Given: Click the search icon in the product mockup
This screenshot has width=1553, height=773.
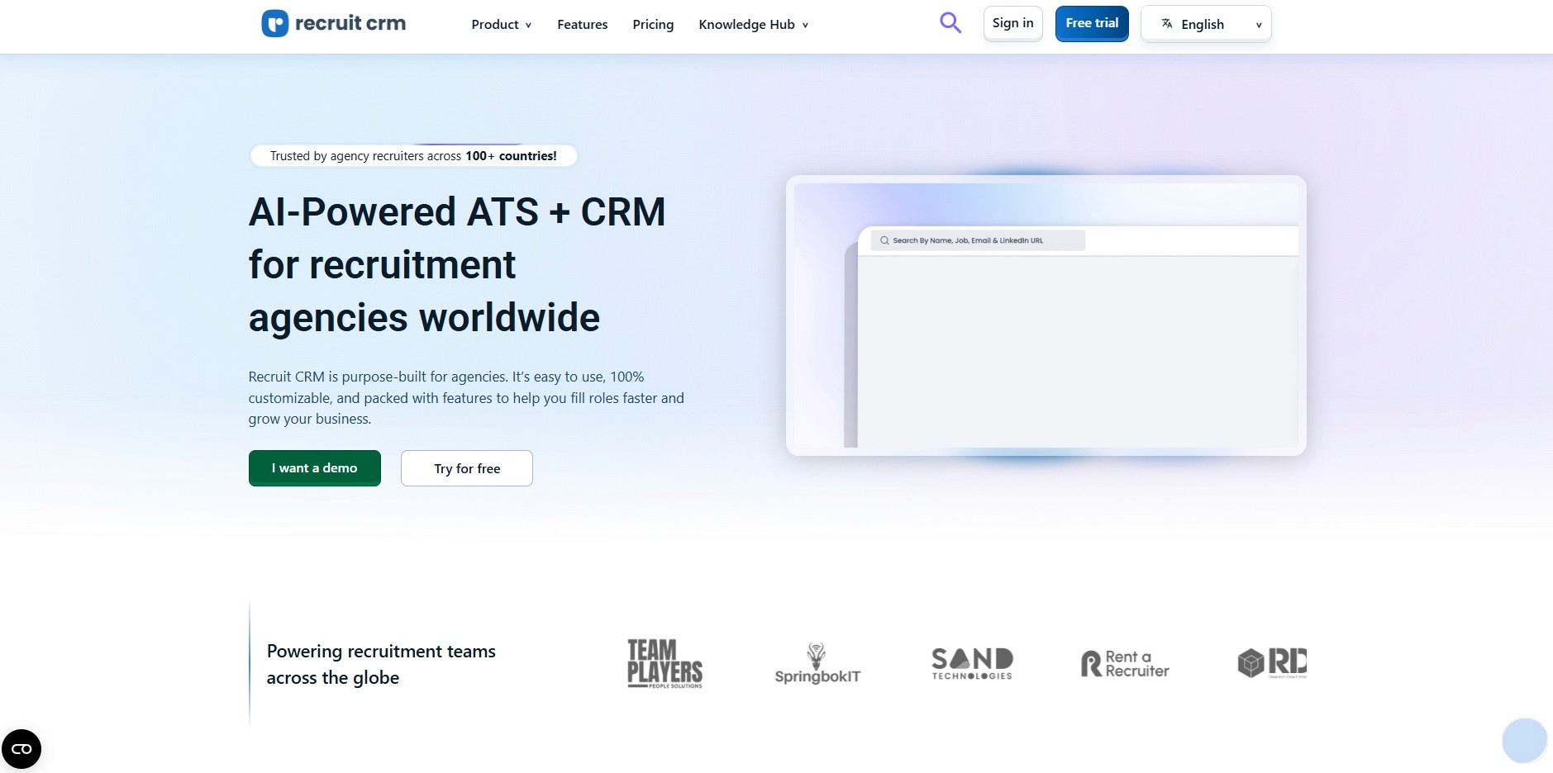Looking at the screenshot, I should pos(884,240).
